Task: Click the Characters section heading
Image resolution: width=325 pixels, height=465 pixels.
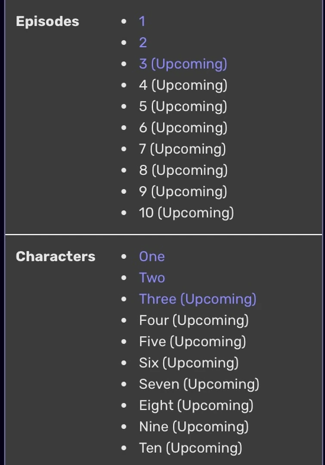Action: pyautogui.click(x=55, y=256)
